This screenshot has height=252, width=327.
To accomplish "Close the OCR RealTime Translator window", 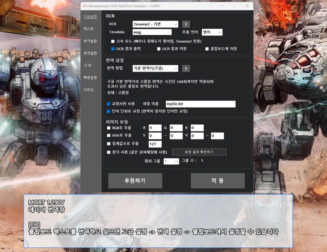I will click(x=247, y=6).
